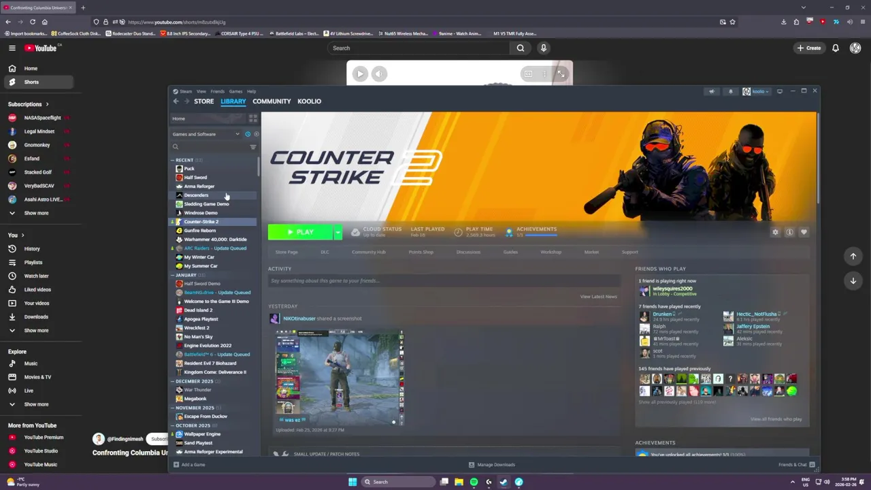Click Add a Game at the bottom left
This screenshot has height=490, width=871.
pyautogui.click(x=189, y=465)
